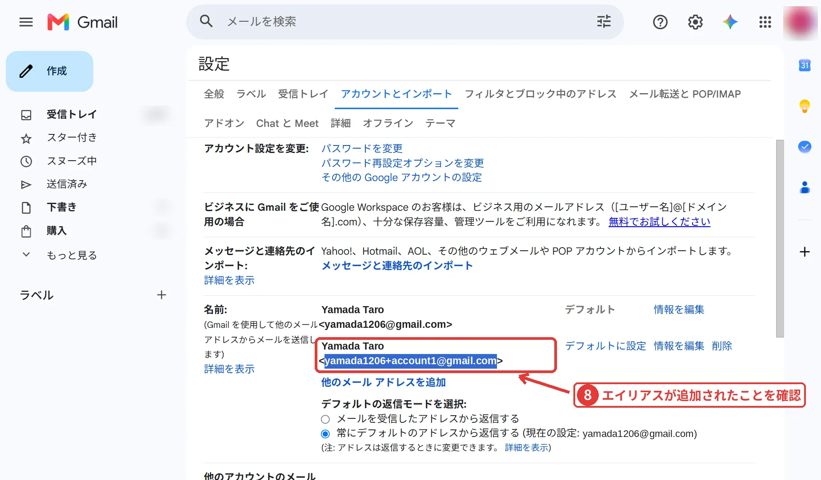Open Contacts in side panel

pyautogui.click(x=805, y=187)
